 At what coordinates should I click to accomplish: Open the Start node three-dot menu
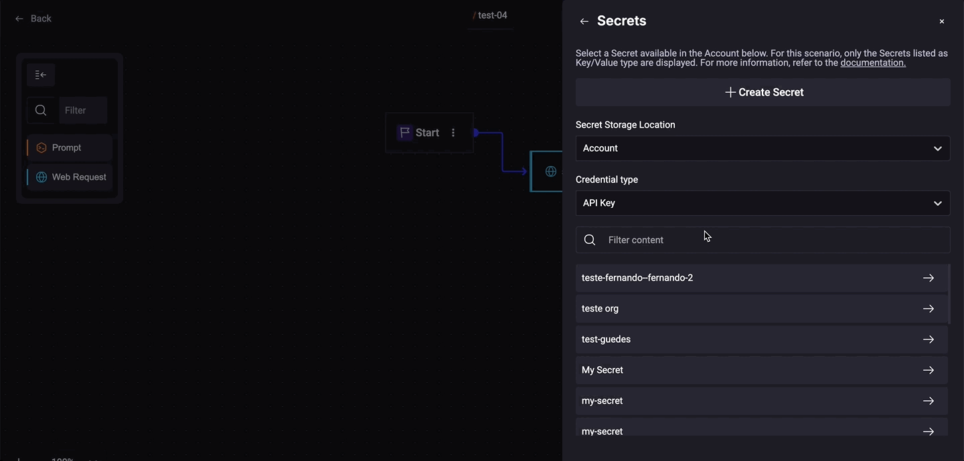[453, 133]
